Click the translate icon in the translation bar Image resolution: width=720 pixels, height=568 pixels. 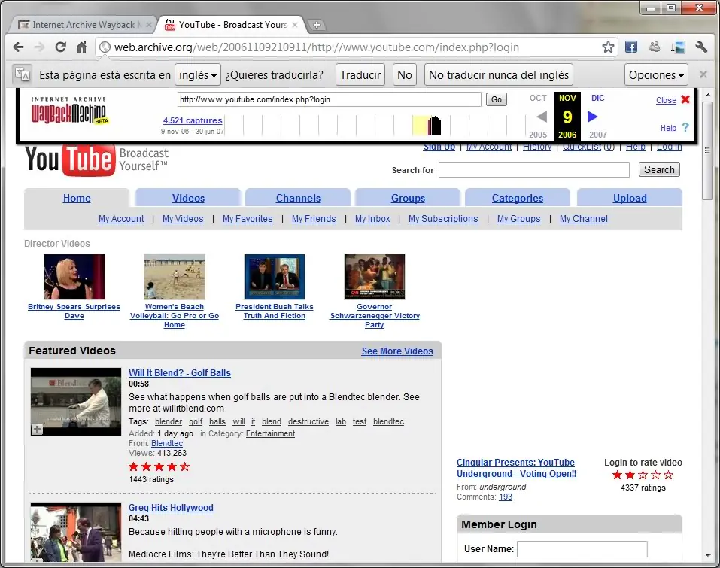(x=22, y=74)
